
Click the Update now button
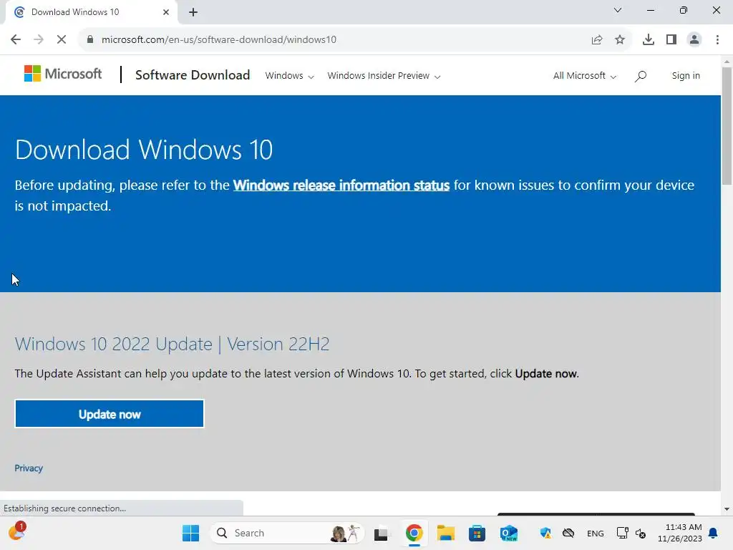click(110, 414)
